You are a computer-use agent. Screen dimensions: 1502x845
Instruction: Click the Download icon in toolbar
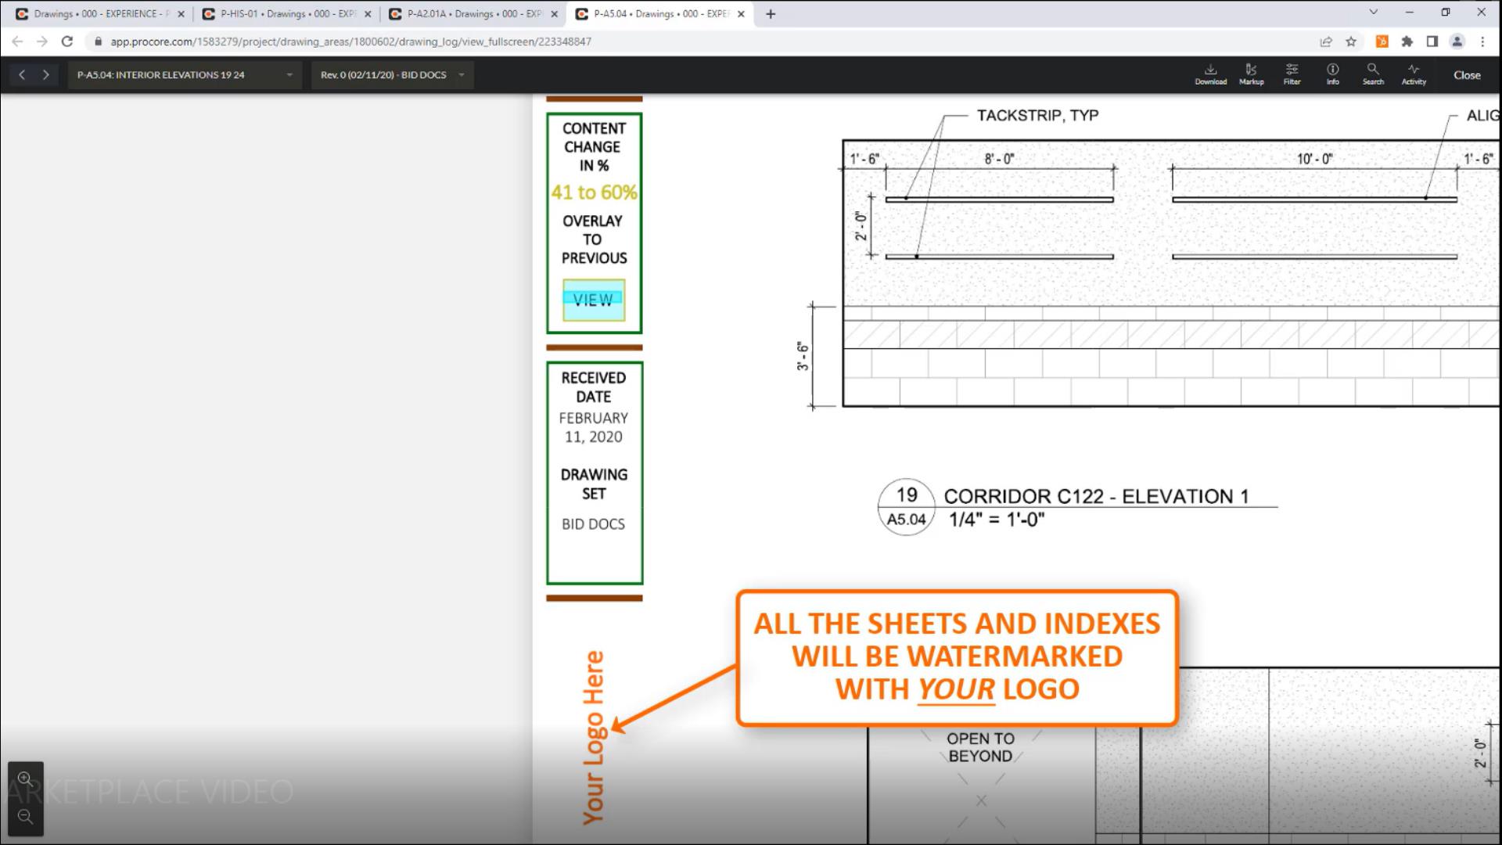pos(1210,74)
